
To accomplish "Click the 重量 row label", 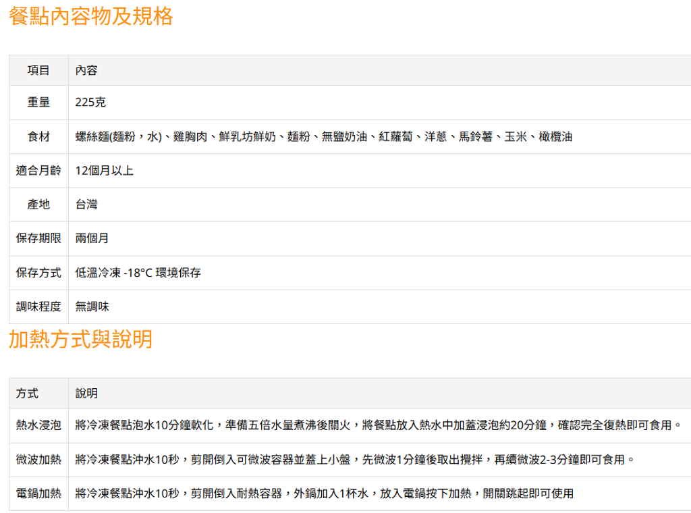I will tap(38, 103).
